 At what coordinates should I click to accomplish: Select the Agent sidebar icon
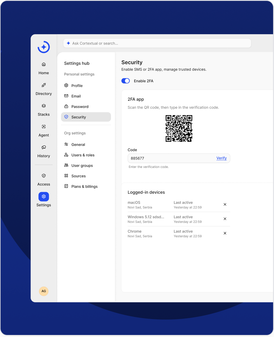click(44, 127)
